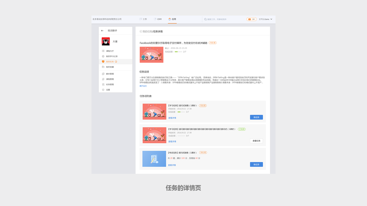Click the 任务说明 heading
Image resolution: width=367 pixels, height=206 pixels.
[144, 72]
